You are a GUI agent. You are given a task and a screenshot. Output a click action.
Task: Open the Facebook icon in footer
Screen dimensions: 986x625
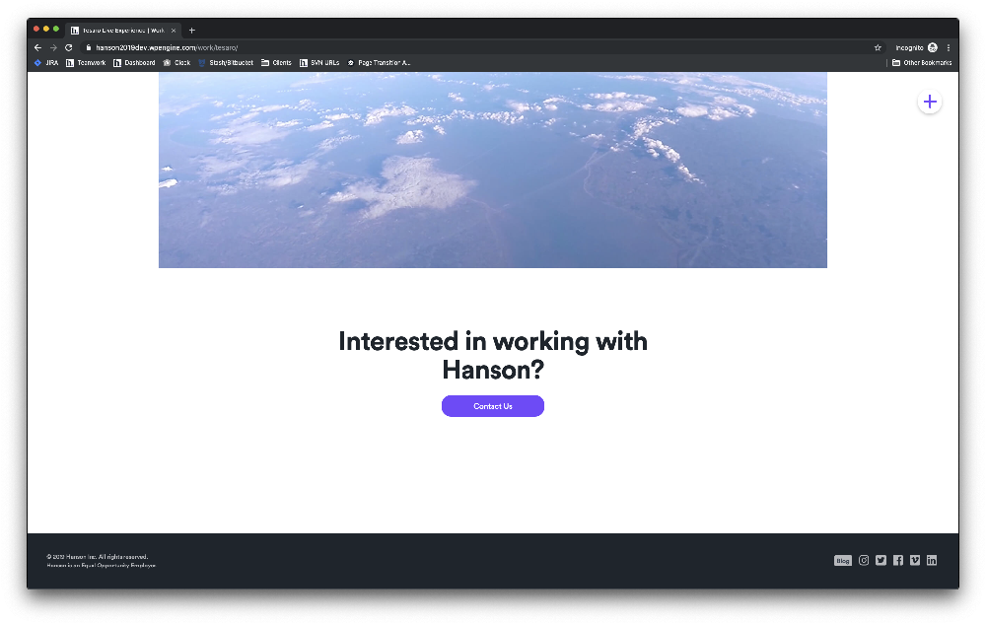[898, 560]
